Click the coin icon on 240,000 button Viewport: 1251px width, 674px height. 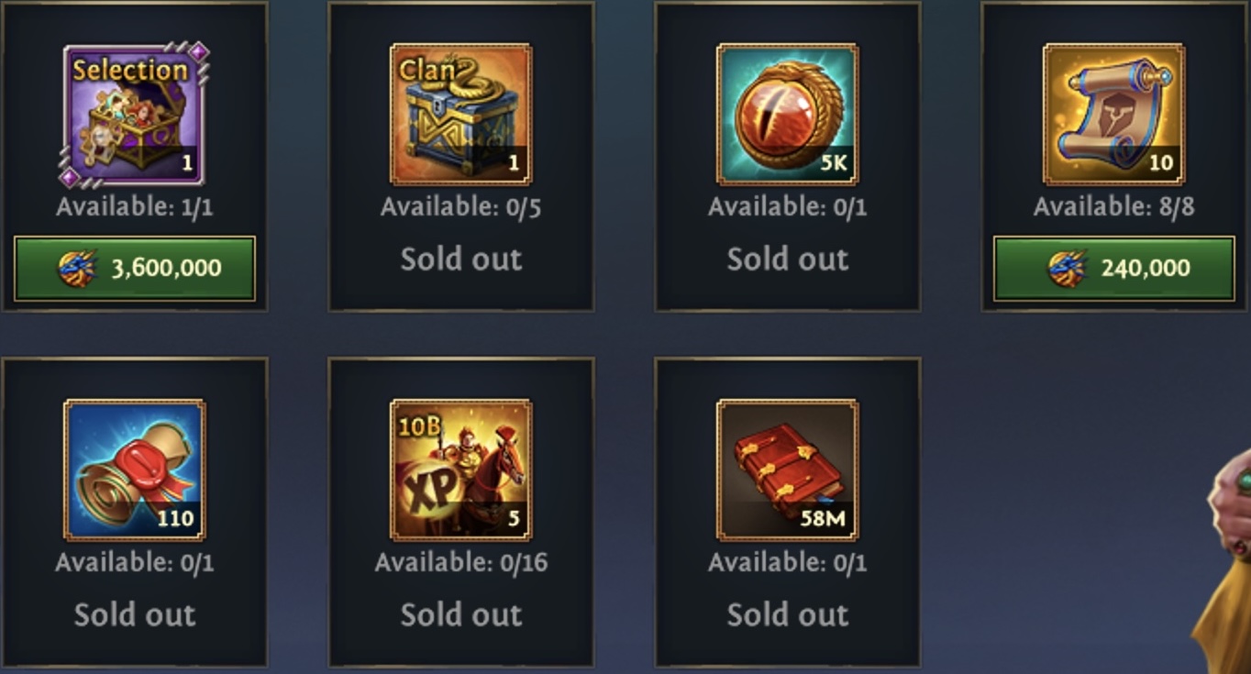tap(1067, 268)
